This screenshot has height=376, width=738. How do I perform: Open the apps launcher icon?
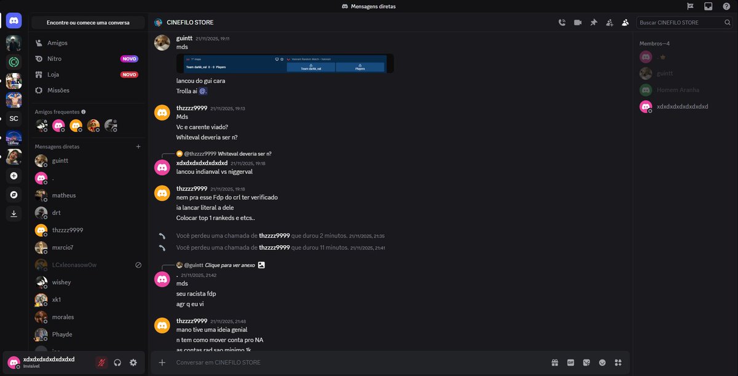tap(618, 362)
